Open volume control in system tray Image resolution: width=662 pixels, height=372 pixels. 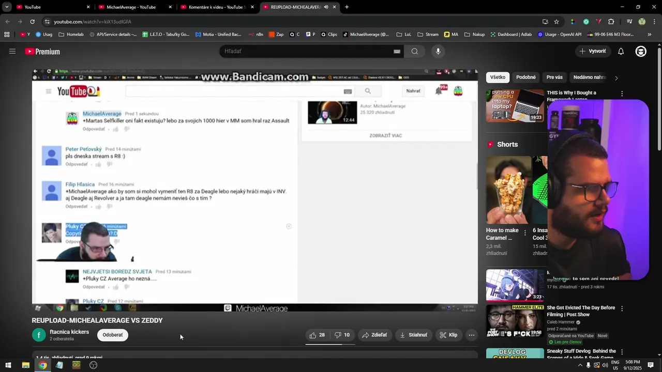[x=605, y=365]
